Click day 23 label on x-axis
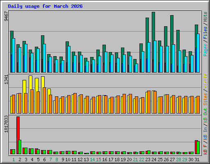This screenshot has width=210, height=164. (148, 159)
